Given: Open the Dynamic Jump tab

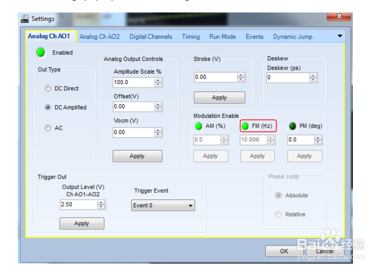Looking at the screenshot, I should coord(293,37).
